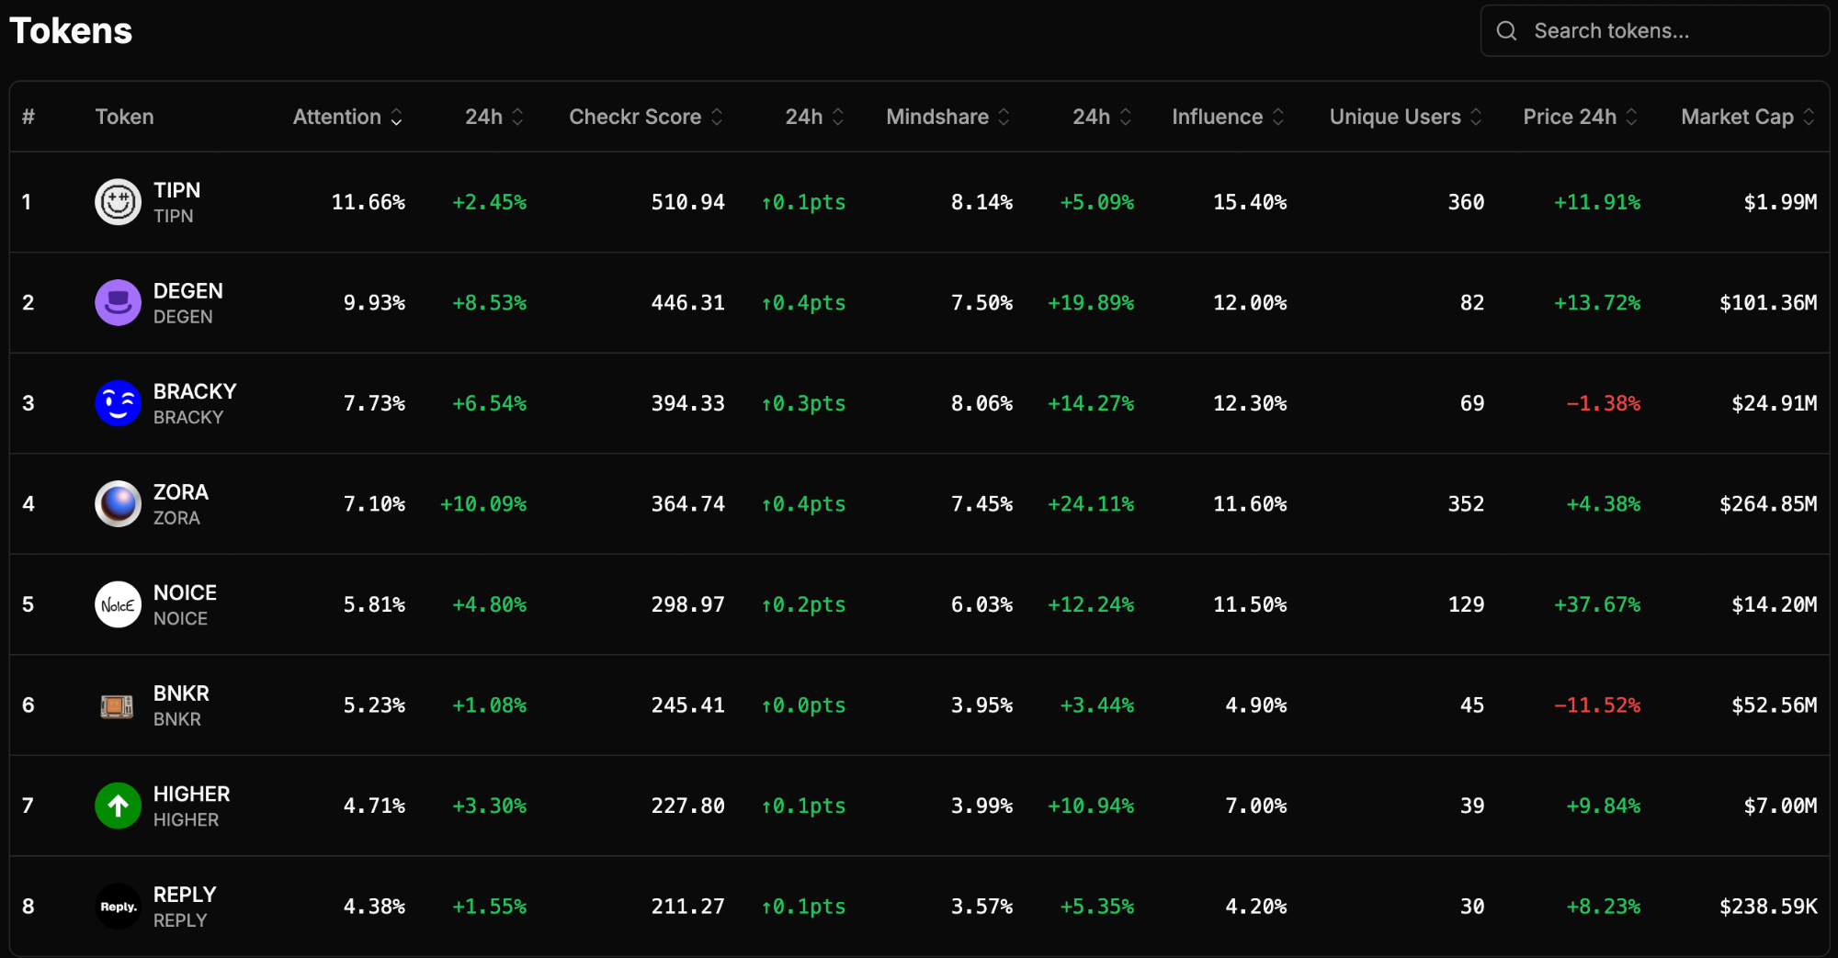Click the BRACKY blue winking face logo
Viewport: 1838px width, 958px height.
pos(118,403)
